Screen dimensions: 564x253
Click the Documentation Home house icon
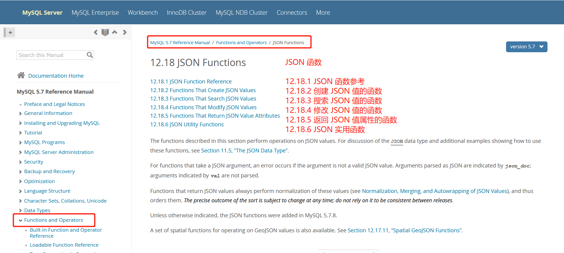[x=21, y=75]
